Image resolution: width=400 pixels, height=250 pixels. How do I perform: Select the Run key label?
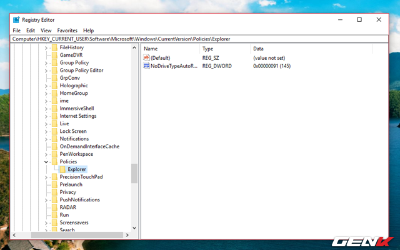(x=64, y=215)
